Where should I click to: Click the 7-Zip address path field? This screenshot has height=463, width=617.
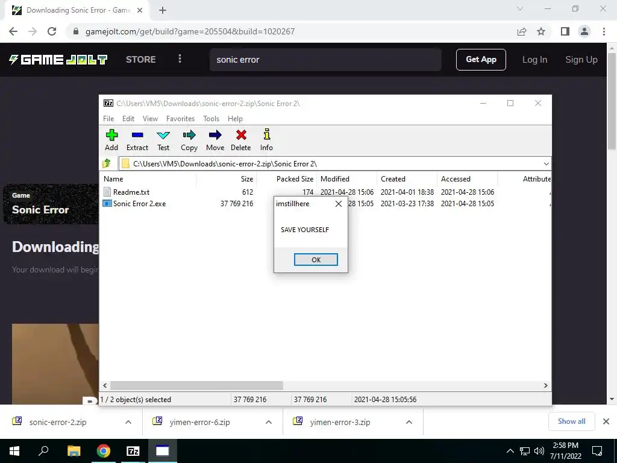[331, 164]
